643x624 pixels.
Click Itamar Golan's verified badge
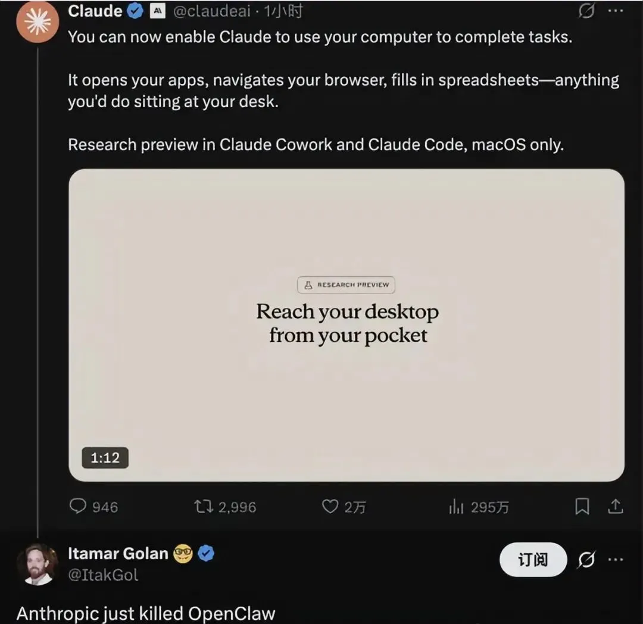(x=206, y=554)
